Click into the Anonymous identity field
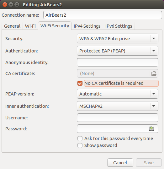The height and width of the screenshot is (169, 164). point(118,63)
